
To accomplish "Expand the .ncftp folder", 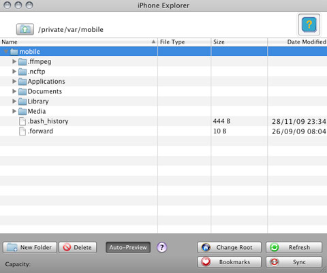I will click(x=14, y=71).
